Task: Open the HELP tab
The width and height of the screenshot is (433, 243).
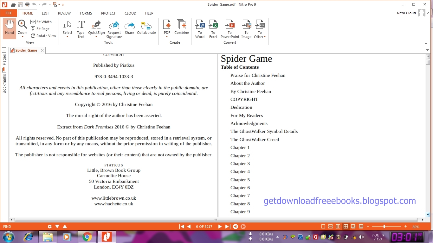Action: (149, 13)
